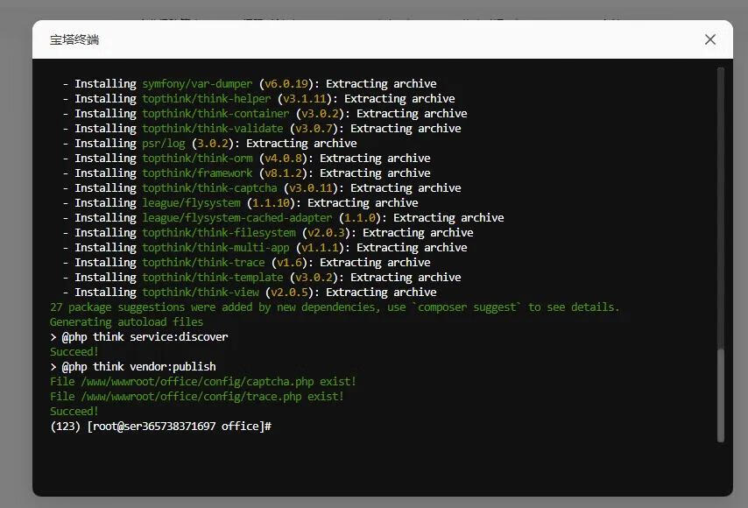This screenshot has height=508, width=748.
Task: Click the shell prompt line ending in office]#
Action: point(160,426)
